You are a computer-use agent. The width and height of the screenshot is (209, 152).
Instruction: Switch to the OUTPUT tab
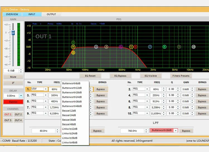click(x=51, y=14)
